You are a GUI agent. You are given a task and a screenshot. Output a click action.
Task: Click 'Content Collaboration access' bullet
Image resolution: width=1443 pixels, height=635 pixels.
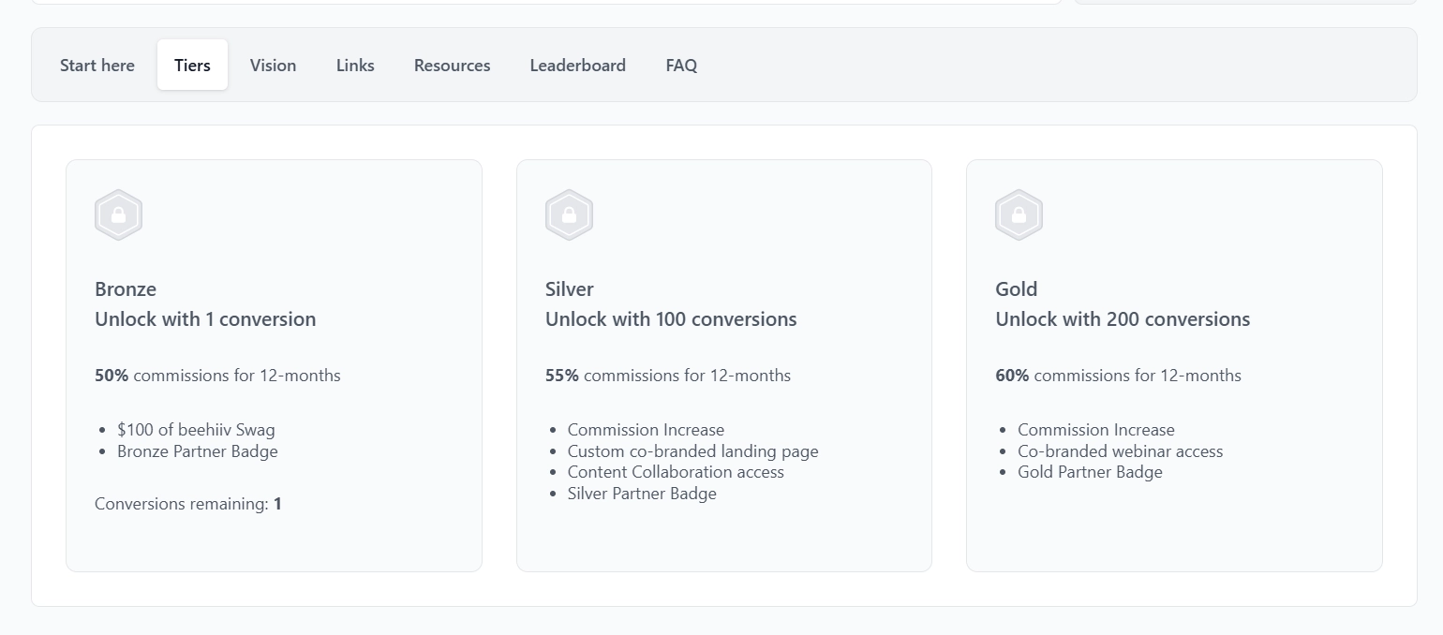676,472
